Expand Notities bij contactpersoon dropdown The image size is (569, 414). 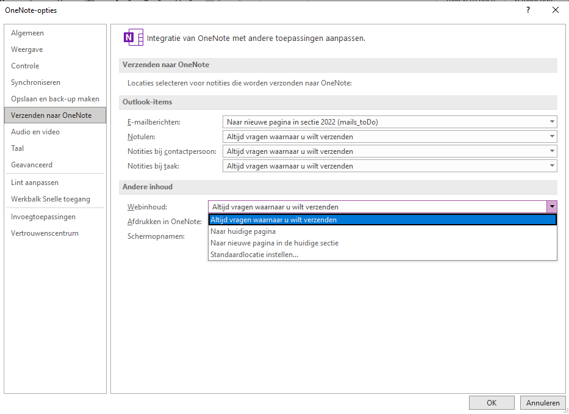551,151
